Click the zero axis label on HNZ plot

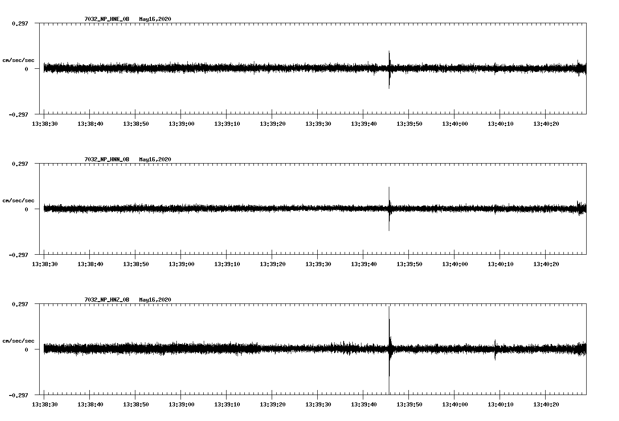click(x=26, y=349)
